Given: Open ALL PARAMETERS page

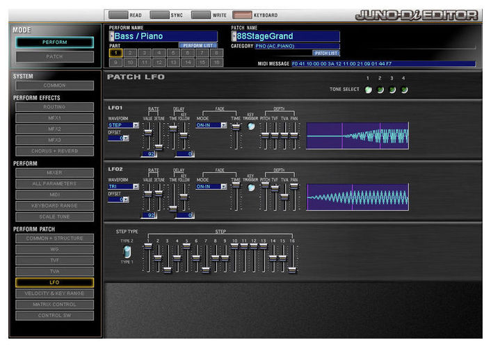Looking at the screenshot, I should point(55,184).
